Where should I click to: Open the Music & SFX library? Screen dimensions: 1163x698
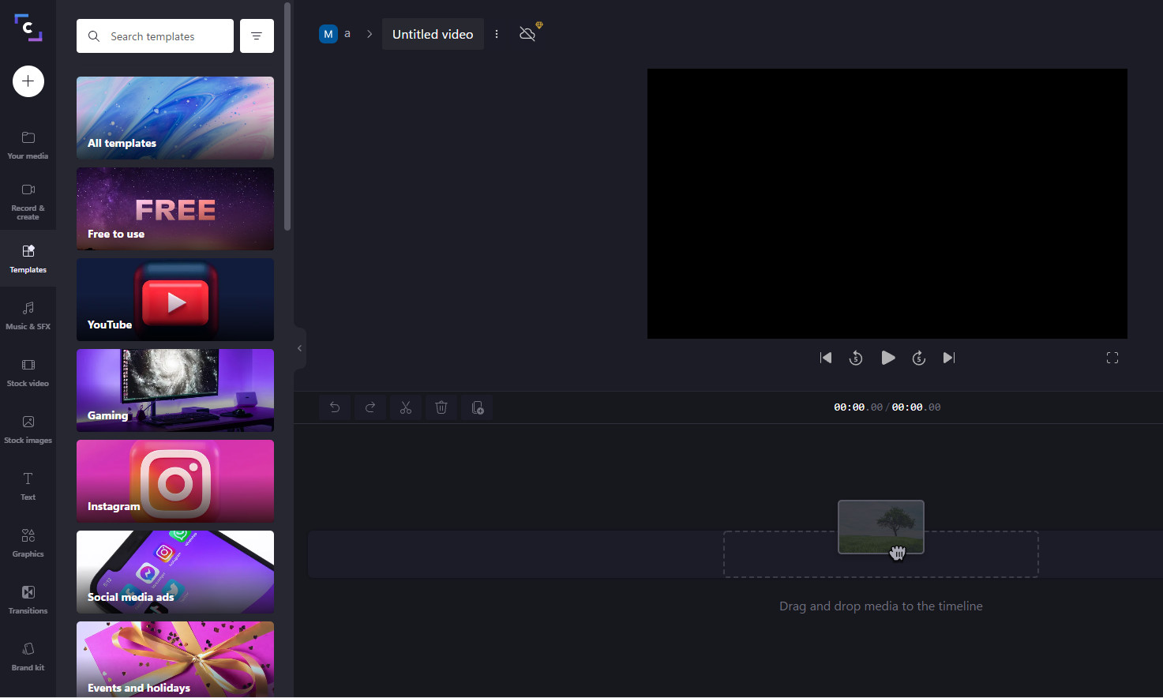28,315
